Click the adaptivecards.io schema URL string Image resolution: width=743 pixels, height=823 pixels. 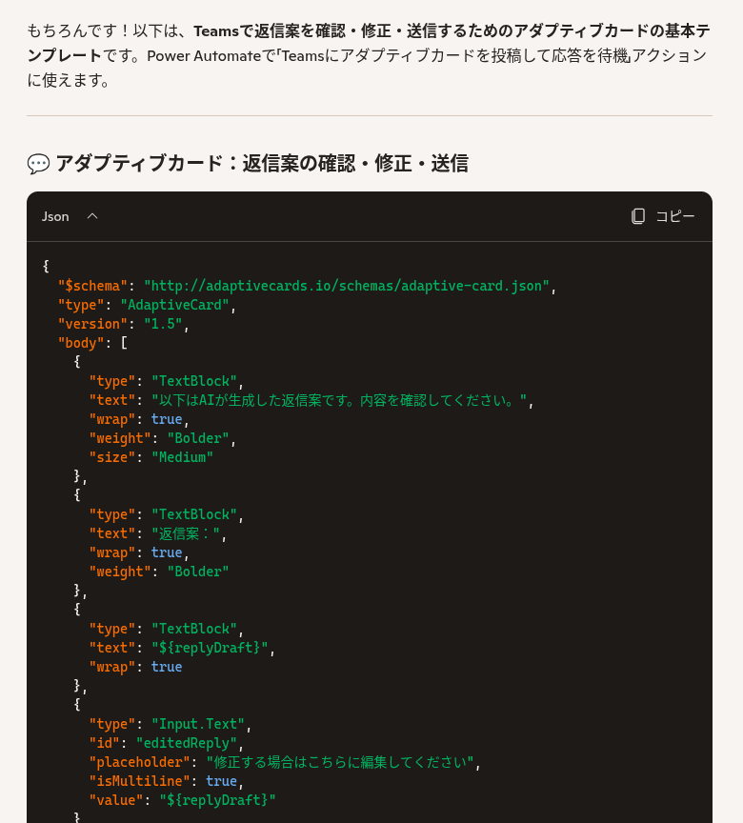pos(347,286)
